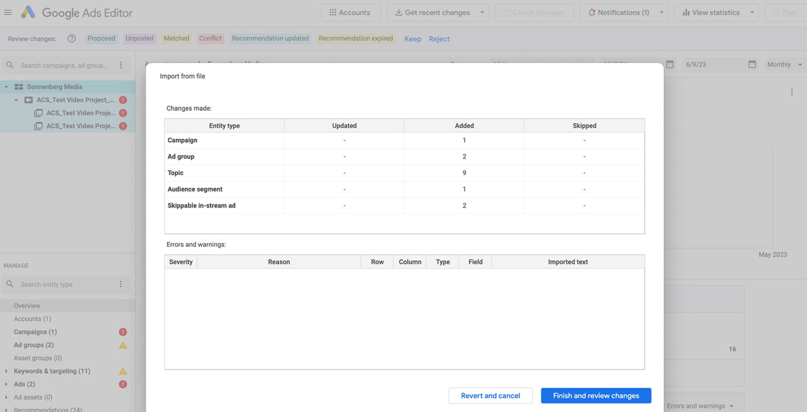Click the Google Ads Editor logo

(77, 13)
